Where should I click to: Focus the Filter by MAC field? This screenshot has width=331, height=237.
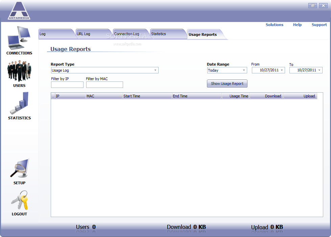coord(104,85)
